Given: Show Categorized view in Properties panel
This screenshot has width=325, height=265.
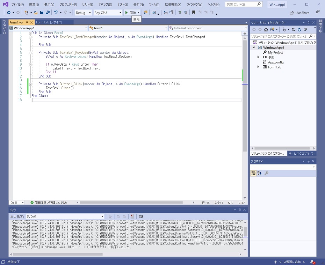Looking at the screenshot, I should pos(253,173).
